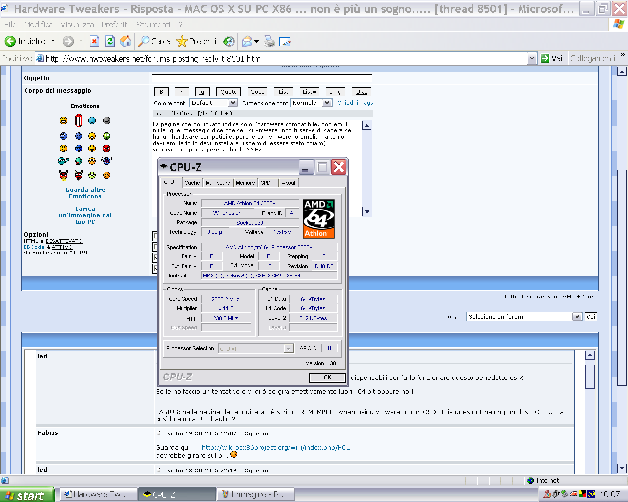Insert the blue sunglasses cool emoticon
628x502 pixels.
pyautogui.click(x=78, y=149)
